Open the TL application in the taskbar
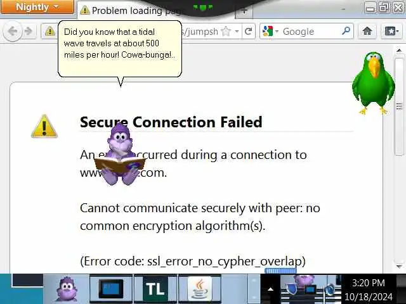Viewport: 406px width, 304px height. (x=155, y=289)
